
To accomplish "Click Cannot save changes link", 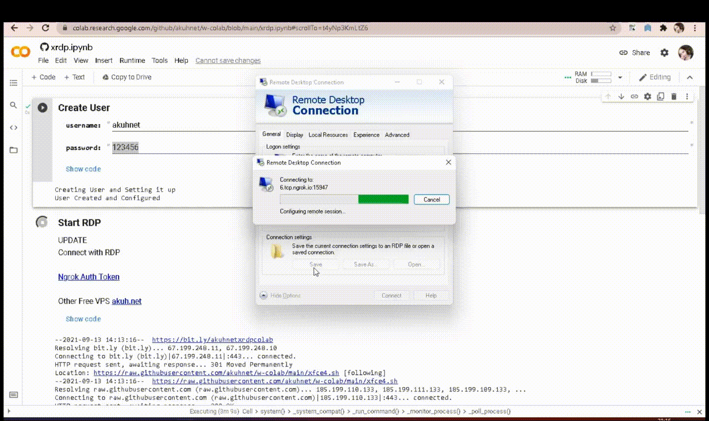I will (x=228, y=60).
